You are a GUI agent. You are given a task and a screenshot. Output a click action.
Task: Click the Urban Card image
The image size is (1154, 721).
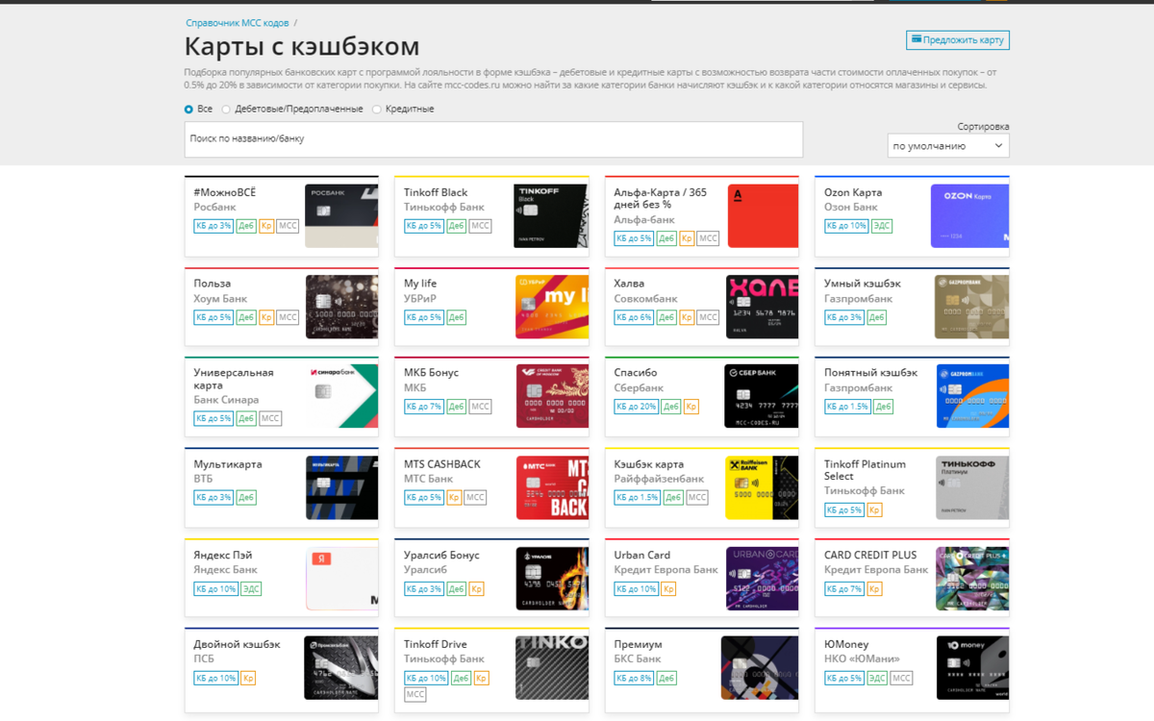763,579
